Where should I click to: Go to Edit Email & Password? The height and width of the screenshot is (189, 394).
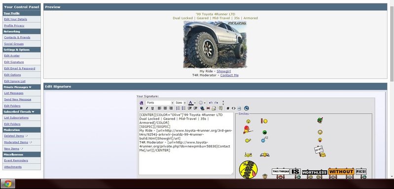click(20, 68)
